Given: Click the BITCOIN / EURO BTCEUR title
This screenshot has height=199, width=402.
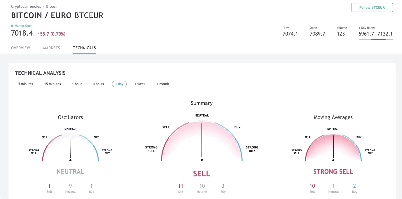Looking at the screenshot, I should pos(57,15).
